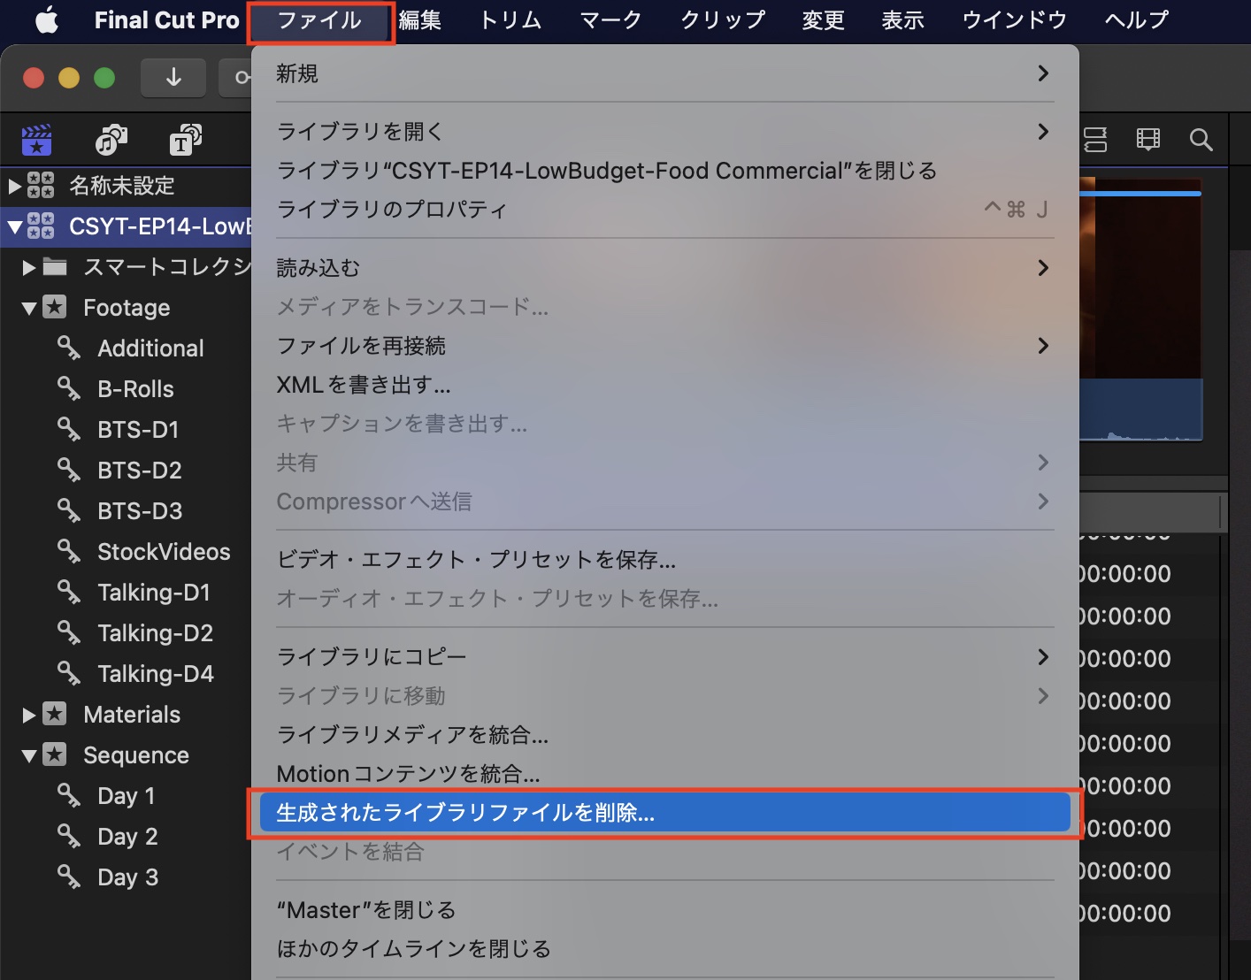This screenshot has width=1251, height=980.
Task: Choose Motion コンテンツを統合…
Action: [665, 774]
